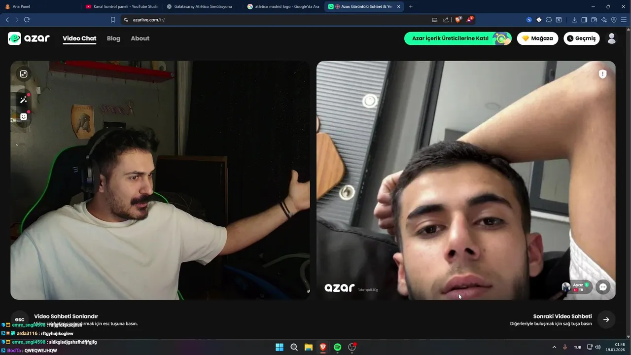Viewport: 631px width, 355px height.
Task: Click the 'Sonraki Video Sohbeti' label
Action: [x=562, y=317]
